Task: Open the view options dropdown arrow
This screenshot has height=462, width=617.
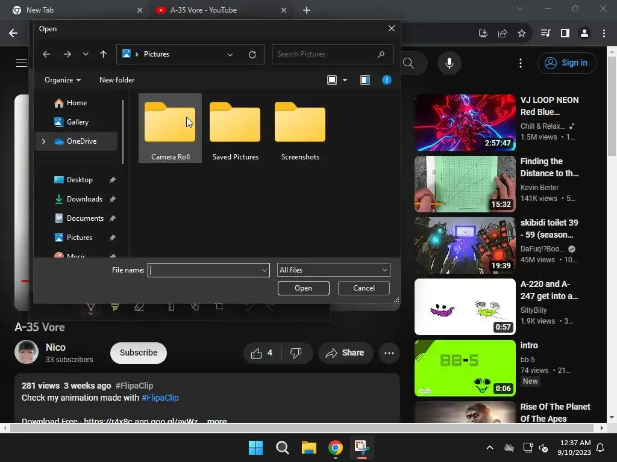Action: point(345,80)
